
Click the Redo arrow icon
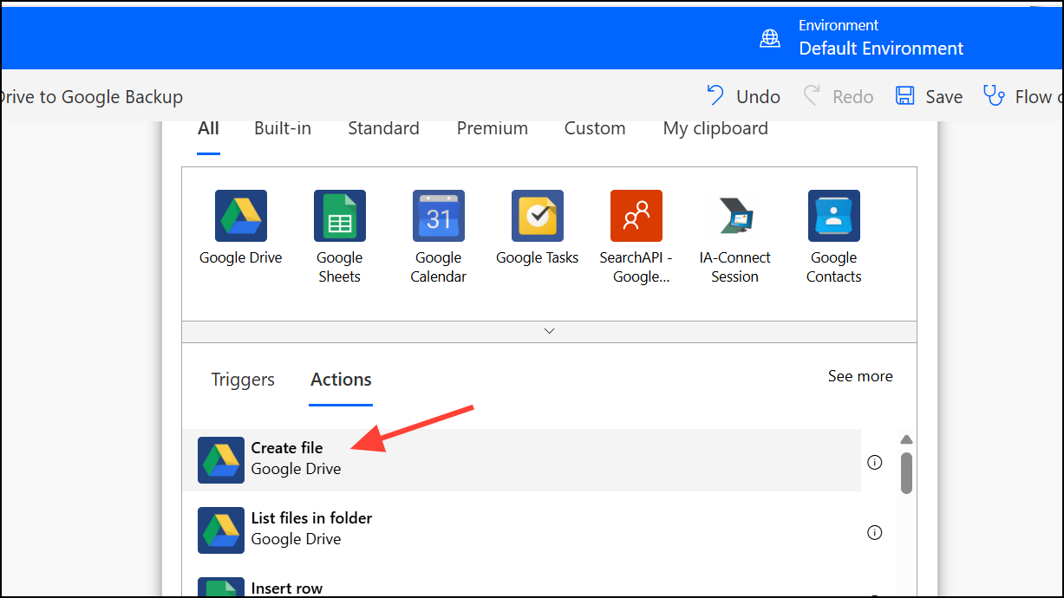pyautogui.click(x=812, y=95)
